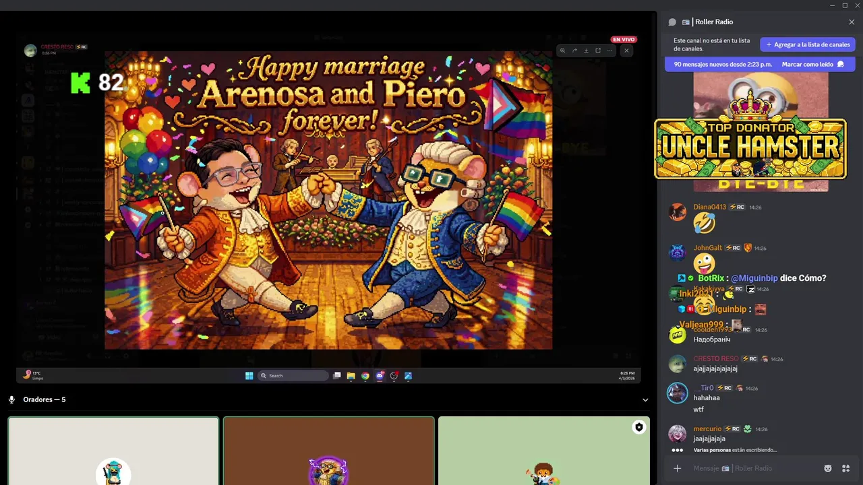Open image in external window icon
Image resolution: width=863 pixels, height=485 pixels.
point(598,51)
